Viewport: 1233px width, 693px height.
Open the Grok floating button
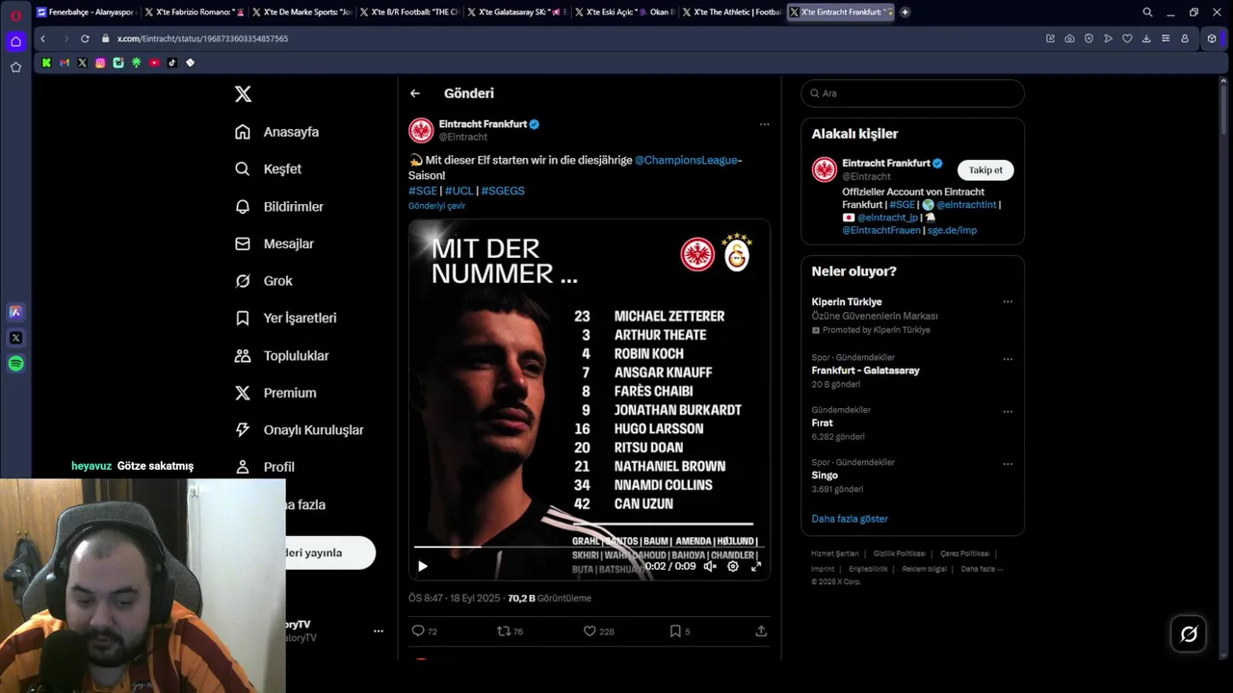pyautogui.click(x=1189, y=634)
